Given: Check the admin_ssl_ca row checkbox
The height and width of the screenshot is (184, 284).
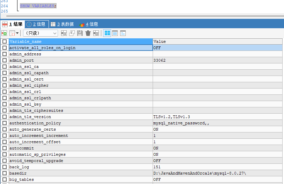Looking at the screenshot, I should coord(5,67).
